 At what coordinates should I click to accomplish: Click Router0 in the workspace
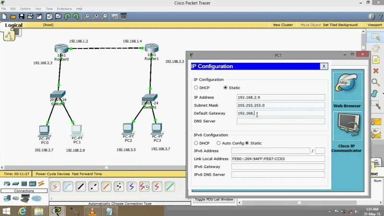61,48
